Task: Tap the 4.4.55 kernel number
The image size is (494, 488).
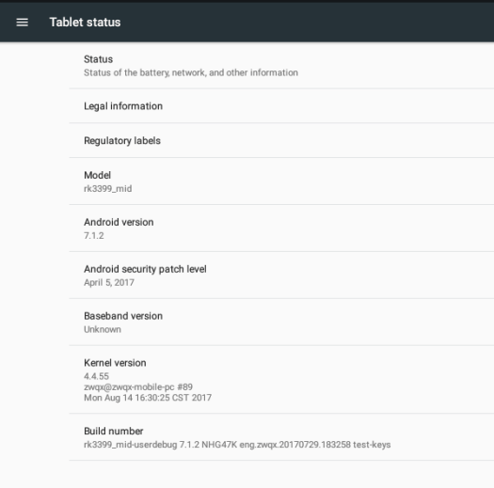Action: point(96,376)
